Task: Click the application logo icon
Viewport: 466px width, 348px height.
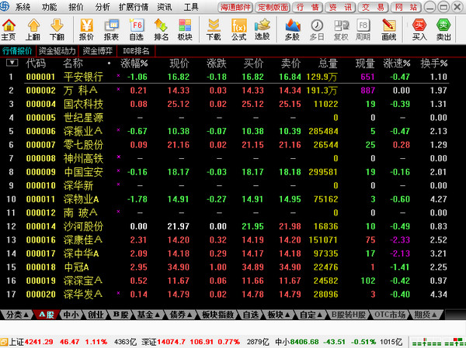Action: [5, 6]
